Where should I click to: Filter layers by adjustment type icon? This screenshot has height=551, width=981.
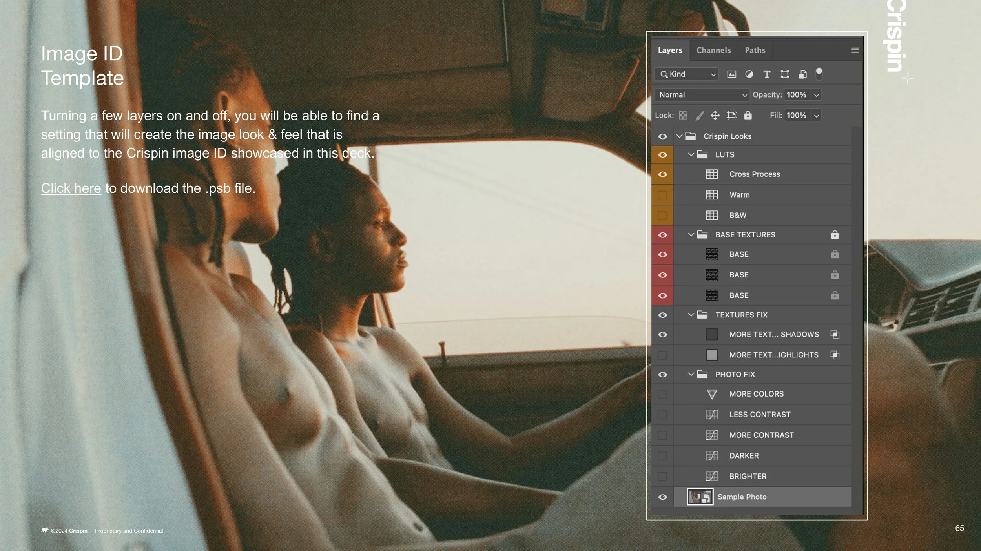click(749, 74)
